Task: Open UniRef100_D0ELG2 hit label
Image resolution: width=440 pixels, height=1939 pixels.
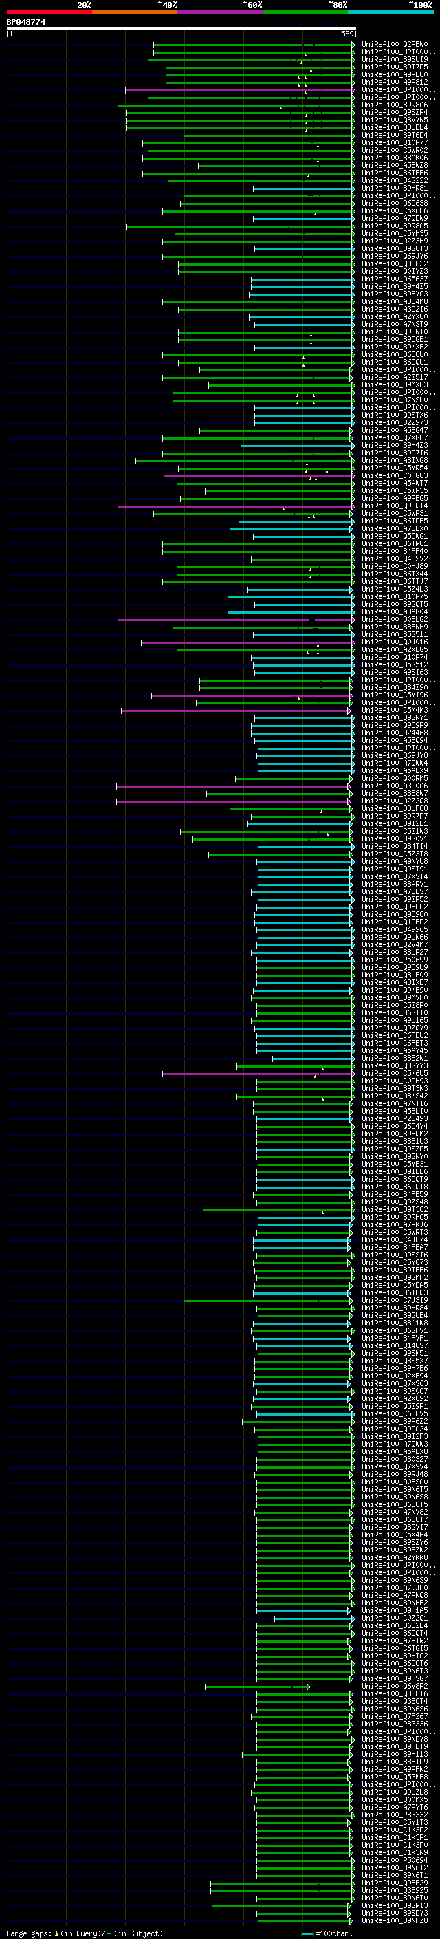Action: [x=395, y=620]
